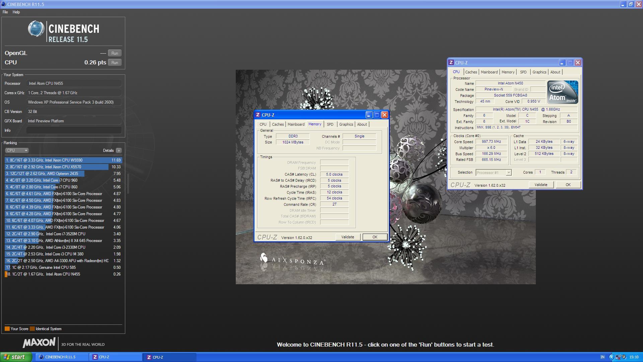Select ranking row Intel Xeon CPU X5570
643x362 pixels.
click(63, 167)
